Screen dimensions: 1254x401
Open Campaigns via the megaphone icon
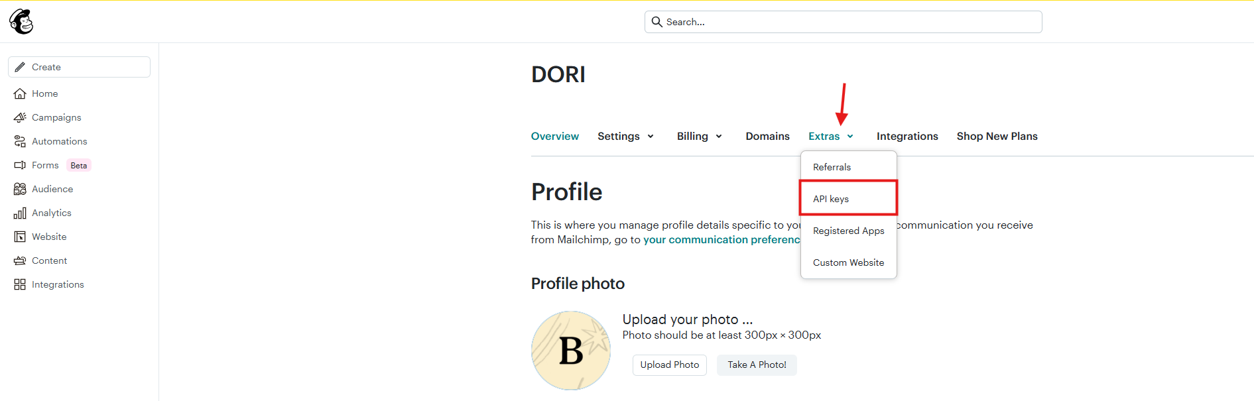(20, 117)
